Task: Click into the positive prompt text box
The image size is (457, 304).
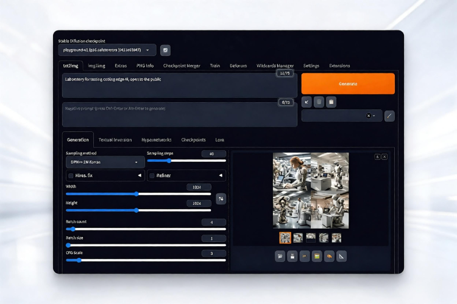Action: (180, 86)
